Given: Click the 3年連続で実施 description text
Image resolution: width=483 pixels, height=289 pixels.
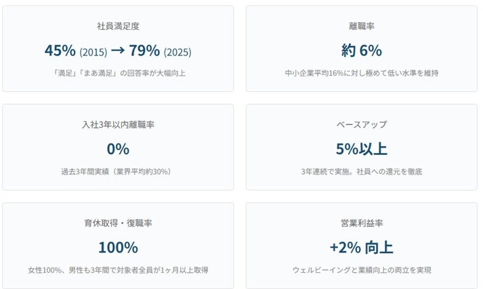Looking at the screenshot, I should pyautogui.click(x=362, y=171).
